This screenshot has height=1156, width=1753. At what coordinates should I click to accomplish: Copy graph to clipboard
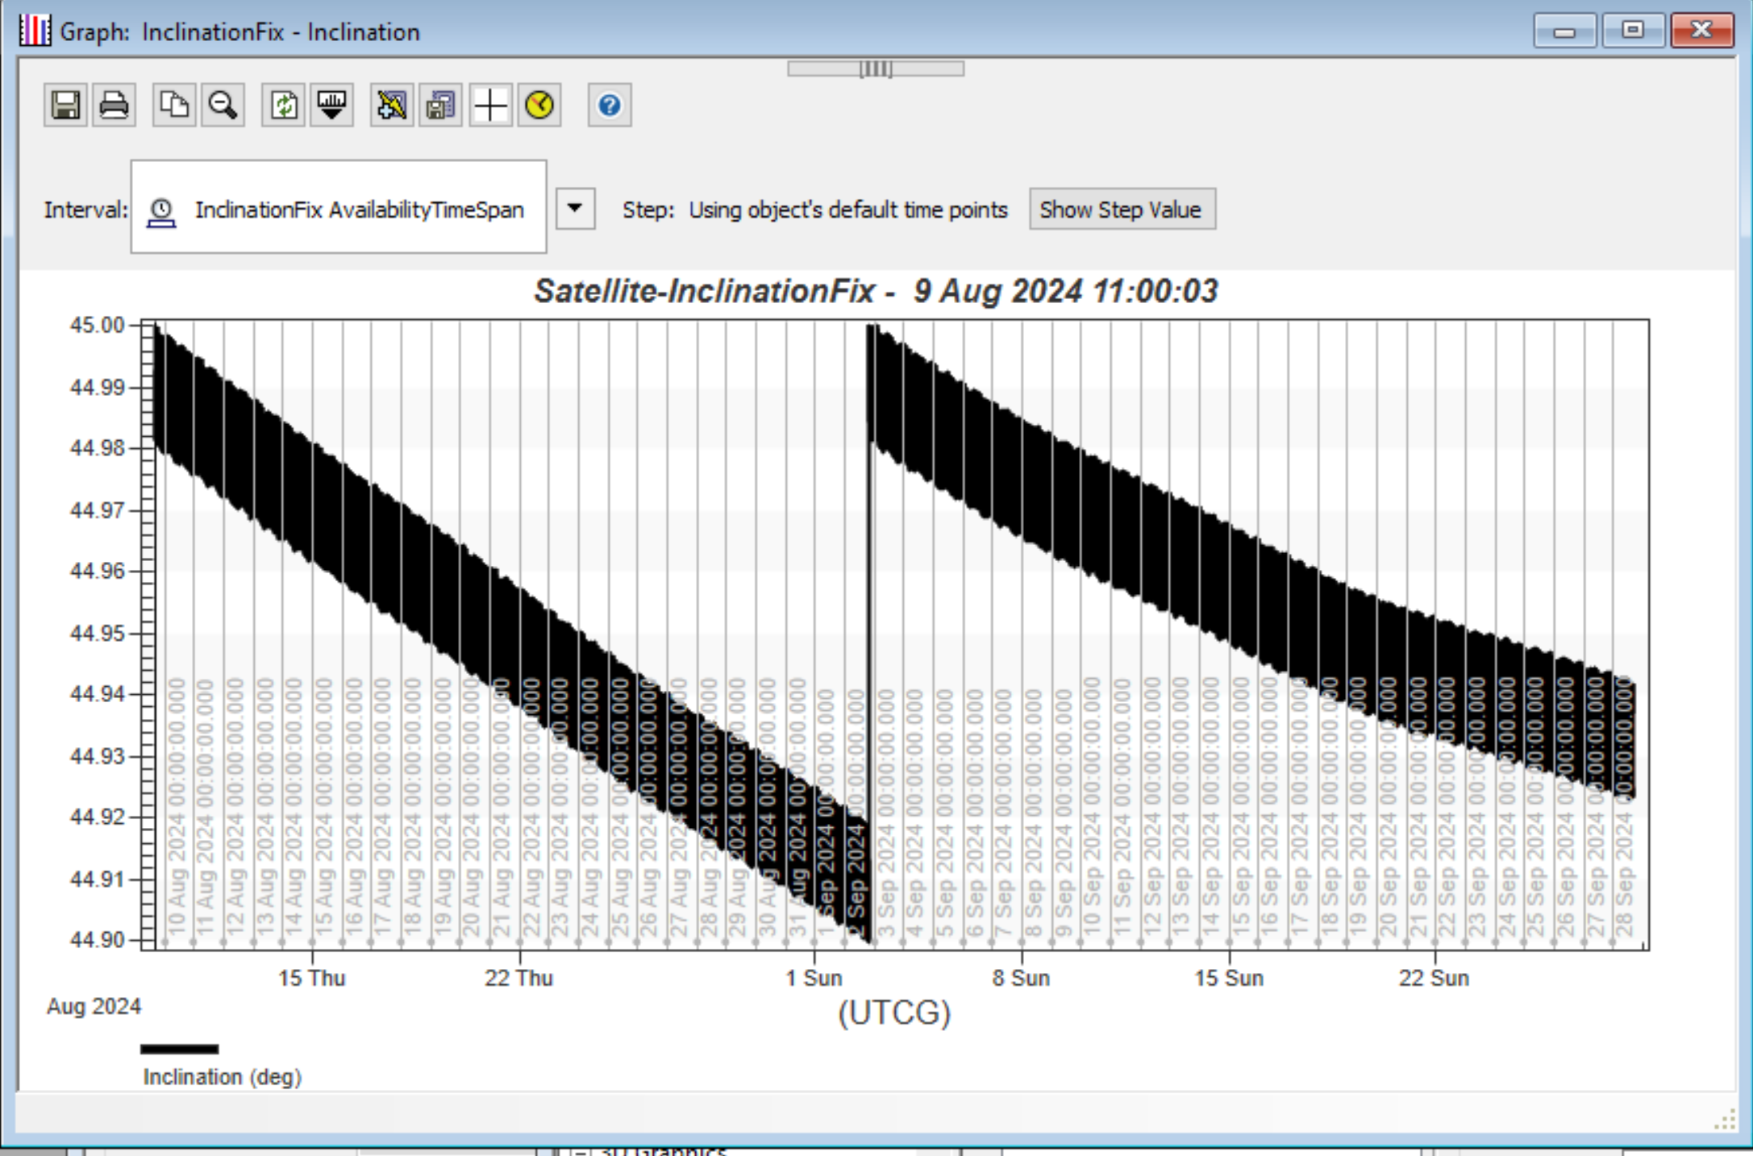pyautogui.click(x=174, y=106)
